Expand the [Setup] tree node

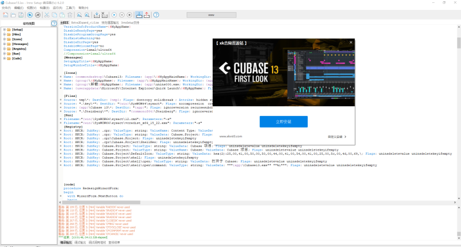point(5,29)
